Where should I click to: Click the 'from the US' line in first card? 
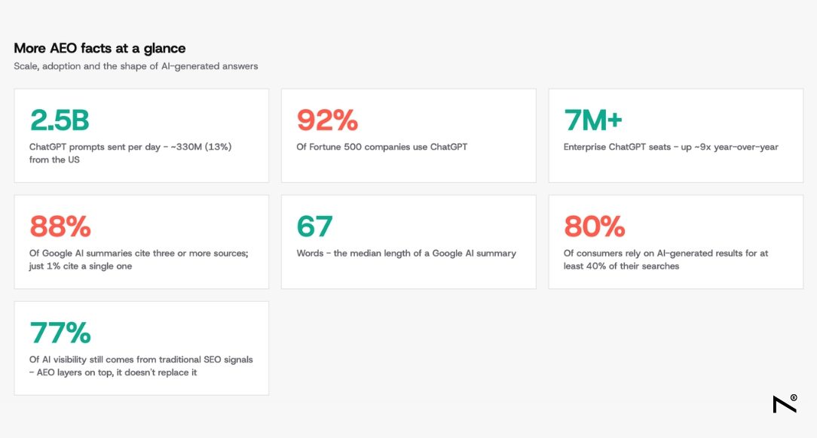55,160
